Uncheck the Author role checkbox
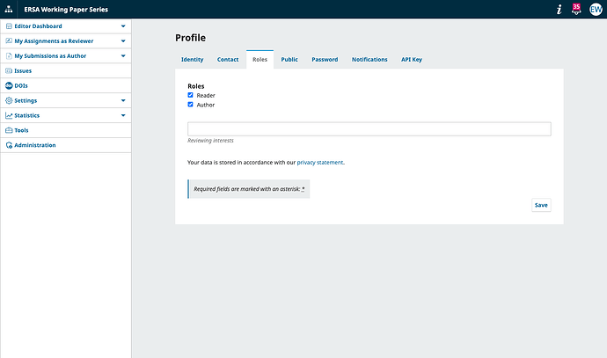The width and height of the screenshot is (607, 358). click(190, 105)
